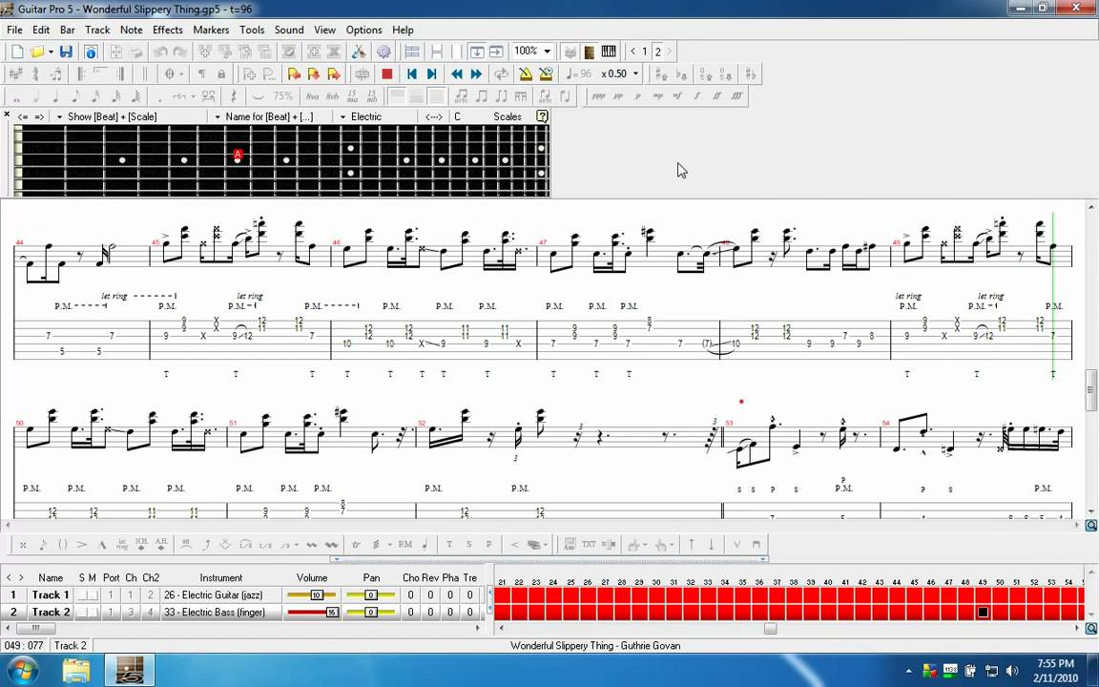Expand the Name for [Beat] dropdown
Screen dimensions: 1099x687
point(218,117)
